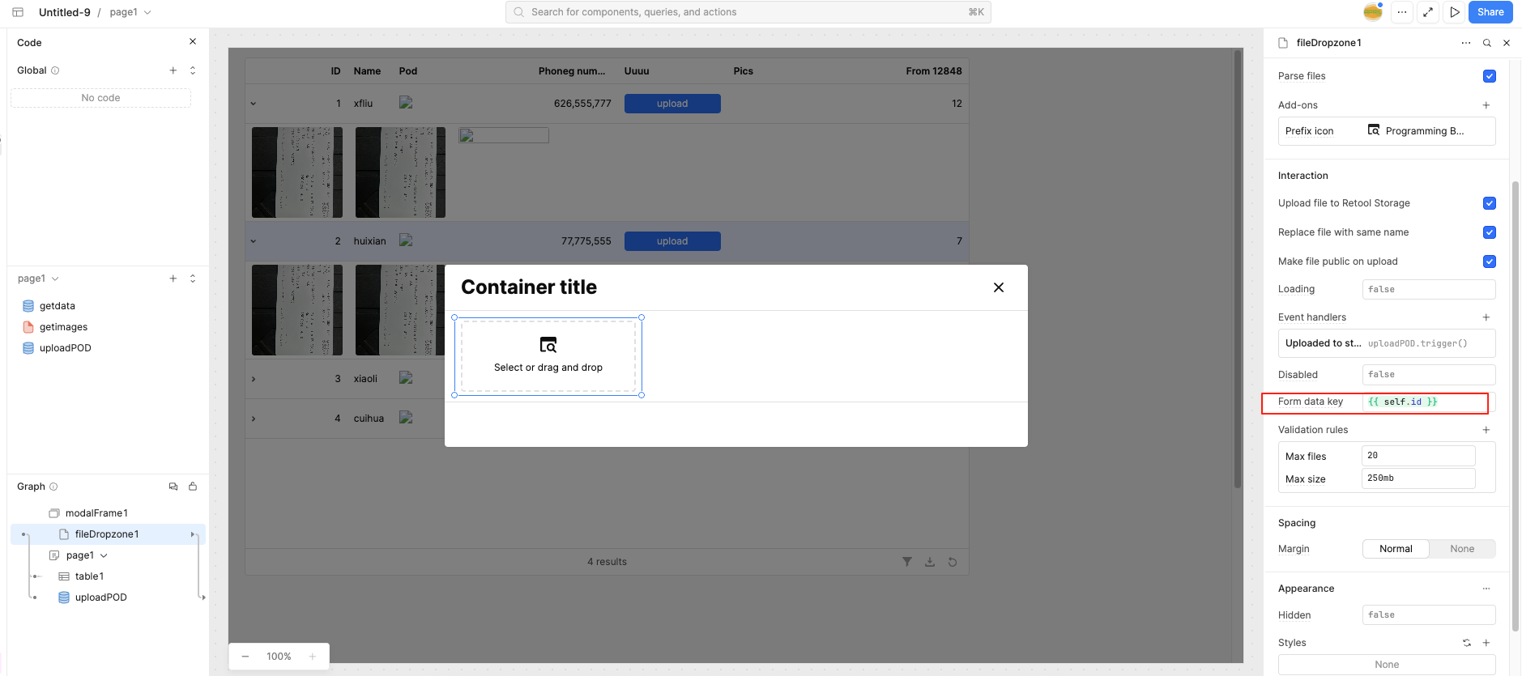1522x676 pixels.
Task: Click the Max files input field
Action: [x=1418, y=456]
